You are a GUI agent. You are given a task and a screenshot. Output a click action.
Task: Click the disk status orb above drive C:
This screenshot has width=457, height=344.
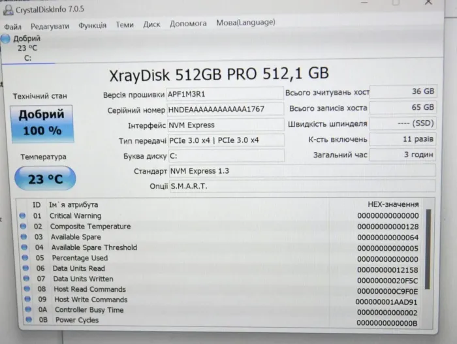(x=6, y=39)
